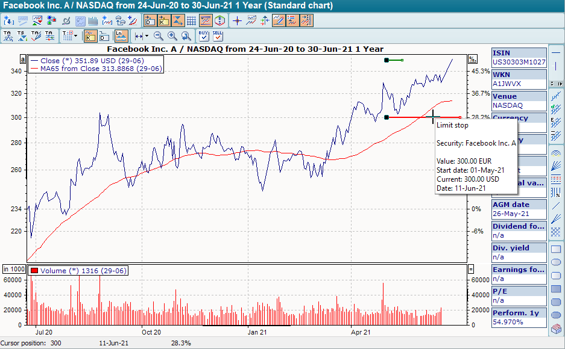Click the Perform. 1y info field
565x349 pixels.
point(519,313)
